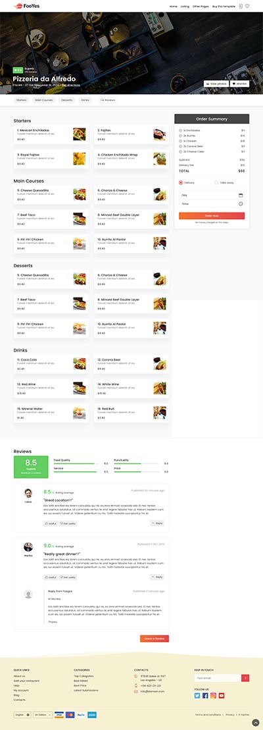This screenshot has width=263, height=730.
Task: Click Leave a Review button
Action: 155,639
